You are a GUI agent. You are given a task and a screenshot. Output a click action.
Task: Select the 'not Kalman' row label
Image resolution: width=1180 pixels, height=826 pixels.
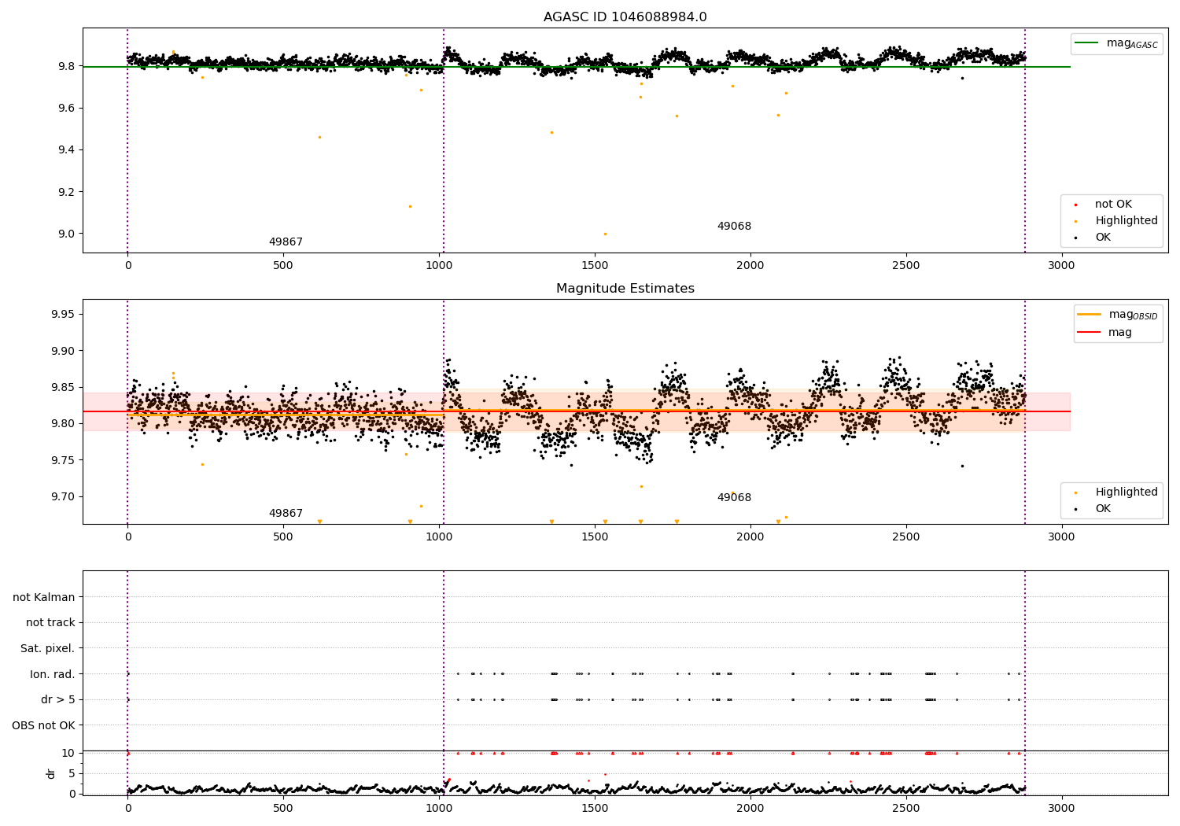(44, 597)
